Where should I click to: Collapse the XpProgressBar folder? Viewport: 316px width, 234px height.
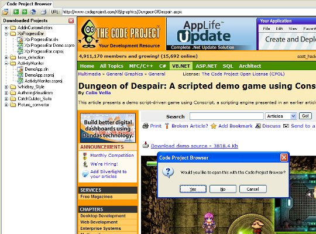click(x=6, y=34)
